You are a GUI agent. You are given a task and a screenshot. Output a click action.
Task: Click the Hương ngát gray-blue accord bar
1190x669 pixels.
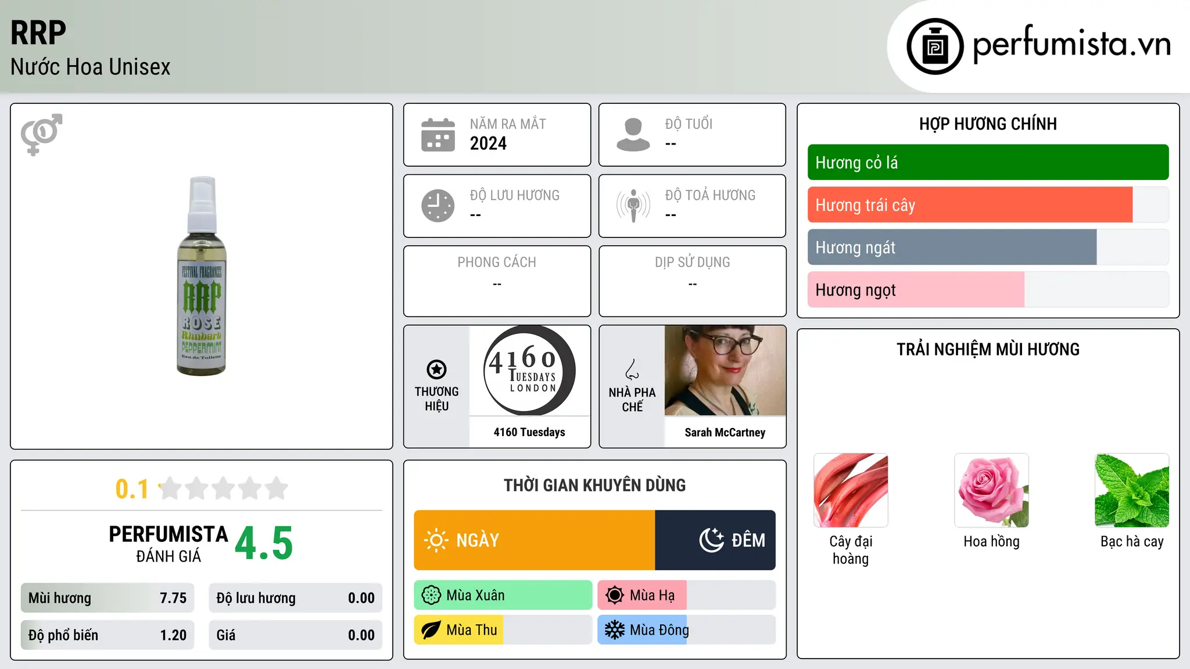[x=988, y=247]
